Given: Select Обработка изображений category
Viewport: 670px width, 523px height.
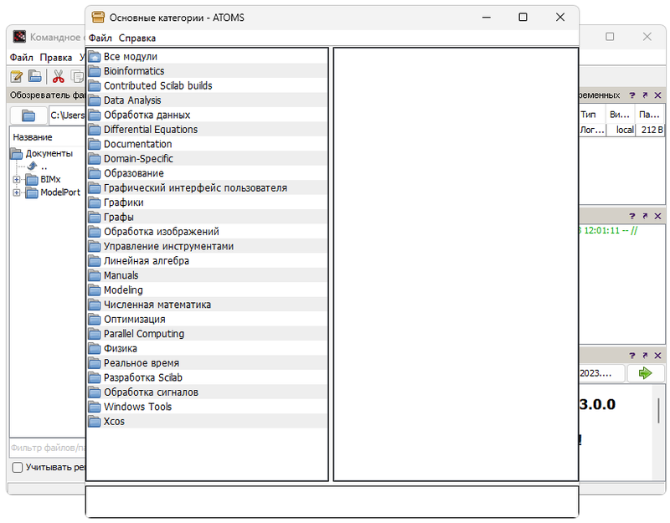Looking at the screenshot, I should click(x=207, y=232).
